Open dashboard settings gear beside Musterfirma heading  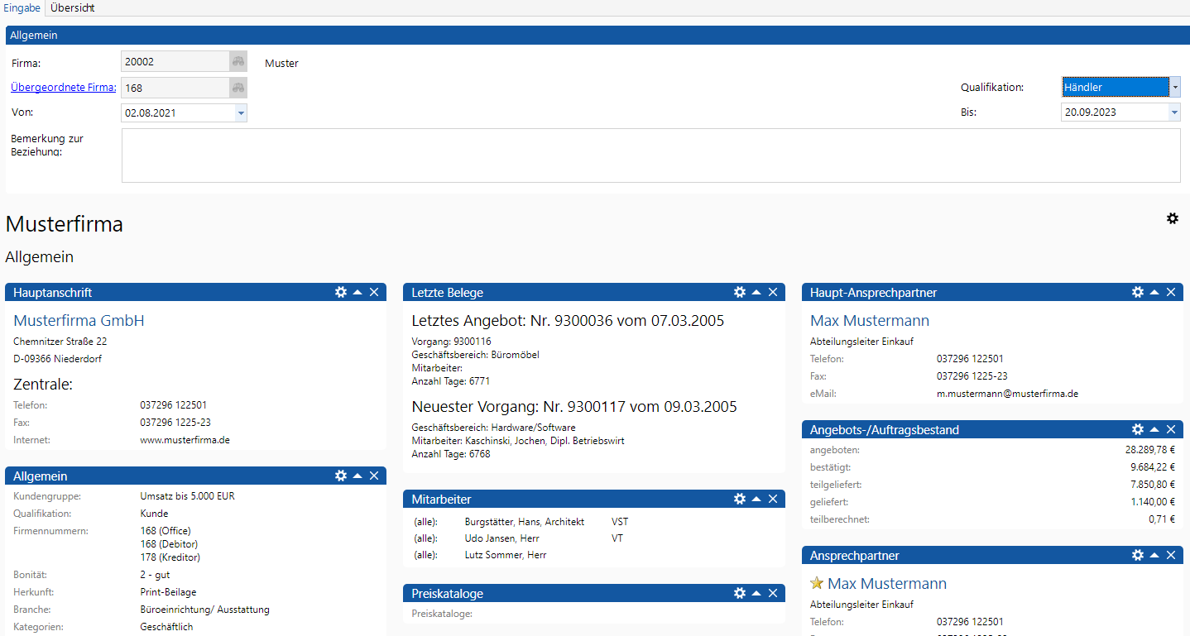pos(1172,218)
